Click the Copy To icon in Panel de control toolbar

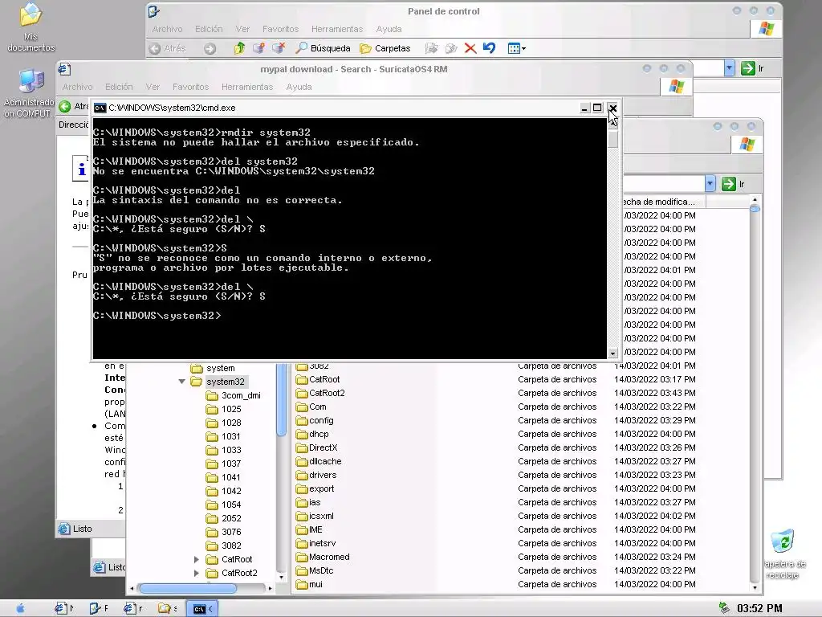click(451, 48)
